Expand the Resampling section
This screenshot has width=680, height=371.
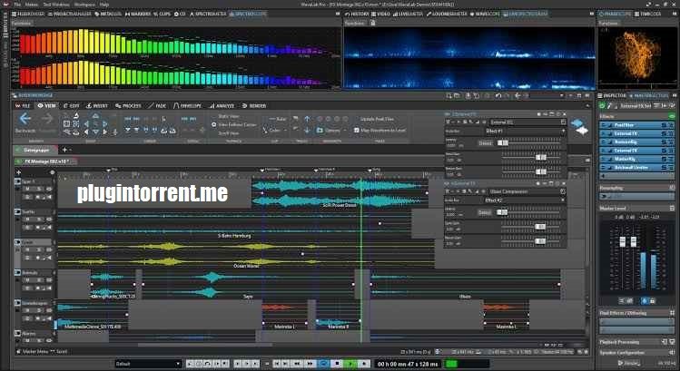coord(636,188)
